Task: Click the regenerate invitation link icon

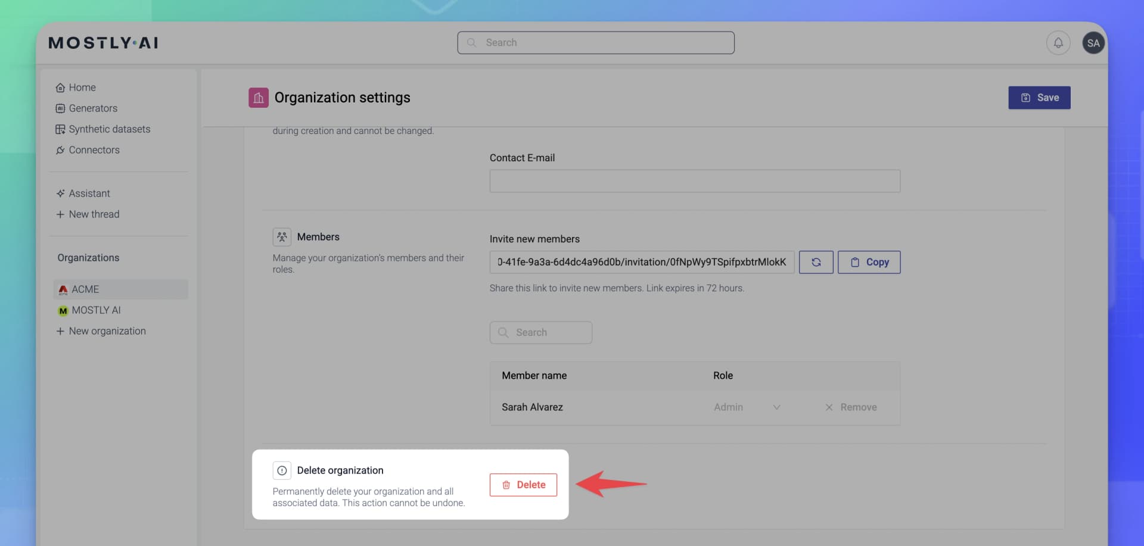Action: click(816, 262)
